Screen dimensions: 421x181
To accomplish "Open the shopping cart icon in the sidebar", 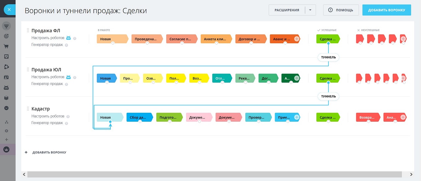I will [x=6, y=47].
